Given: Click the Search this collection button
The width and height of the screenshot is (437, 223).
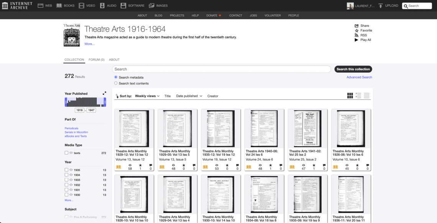Looking at the screenshot, I should coord(353,69).
